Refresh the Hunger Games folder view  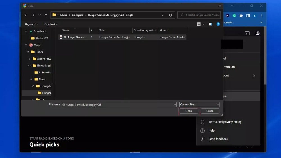pyautogui.click(x=171, y=15)
